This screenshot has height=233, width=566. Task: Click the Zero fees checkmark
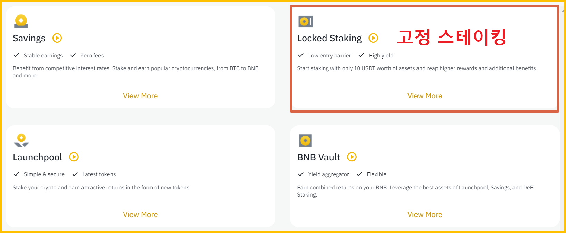tap(73, 55)
